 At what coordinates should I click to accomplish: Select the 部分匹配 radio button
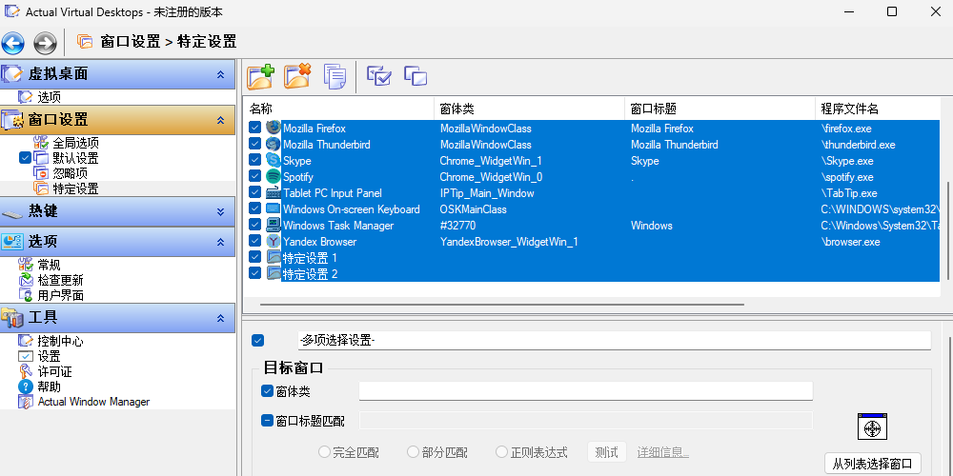click(413, 452)
